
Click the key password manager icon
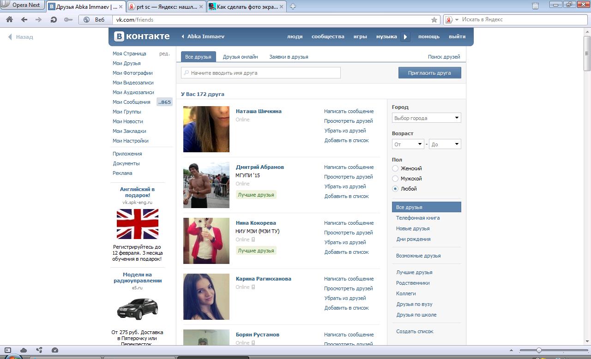[x=68, y=20]
